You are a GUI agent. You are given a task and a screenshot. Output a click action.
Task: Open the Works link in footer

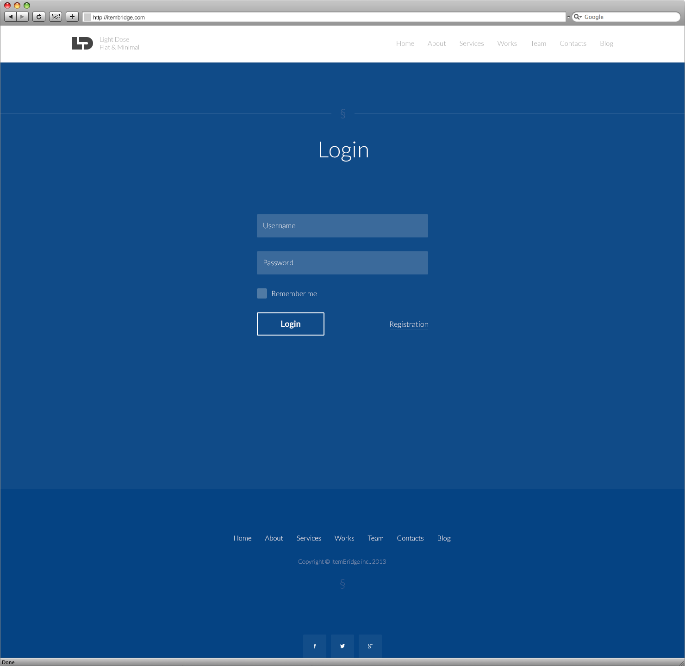(344, 538)
